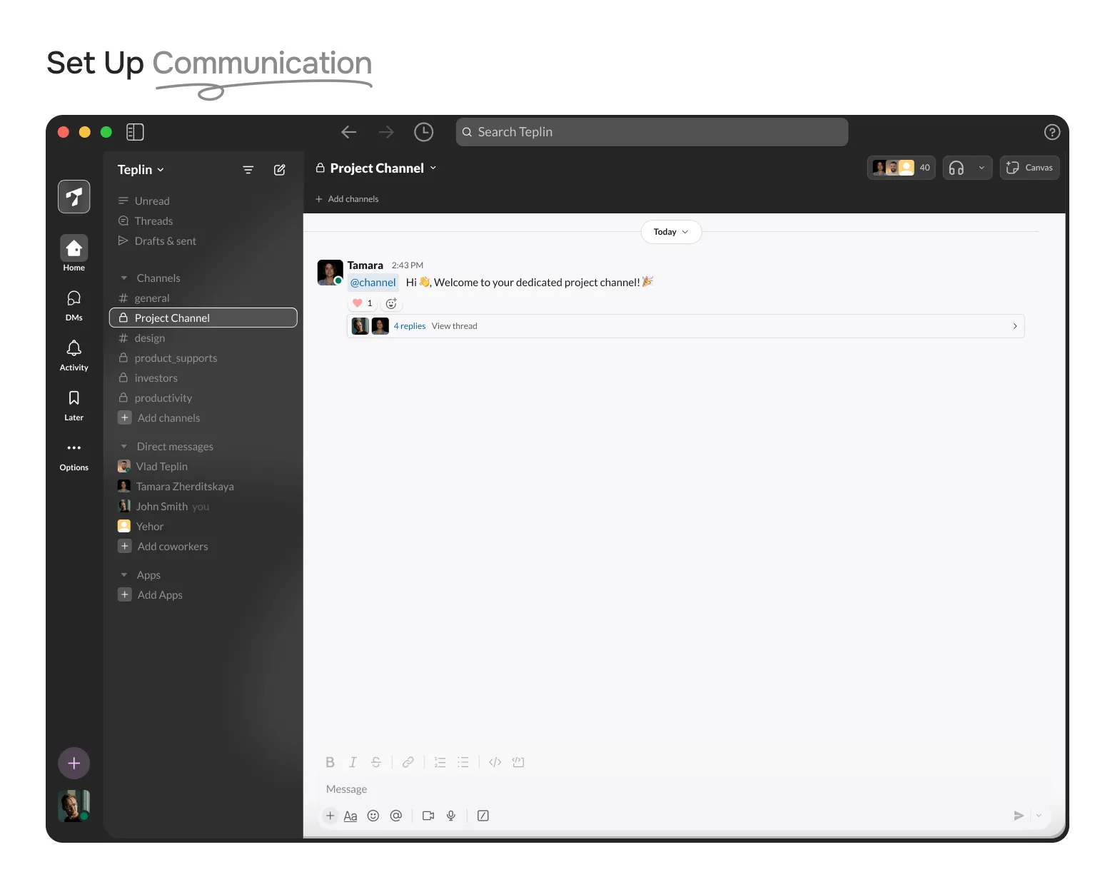Toggle ordered list formatting
Viewport: 1115px width, 877px height.
click(440, 762)
